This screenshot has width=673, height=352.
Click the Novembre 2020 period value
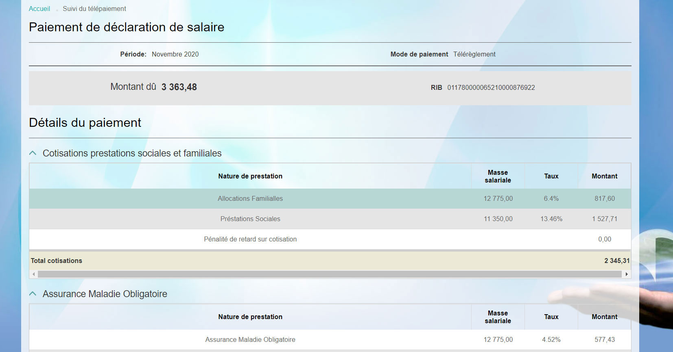click(x=175, y=54)
